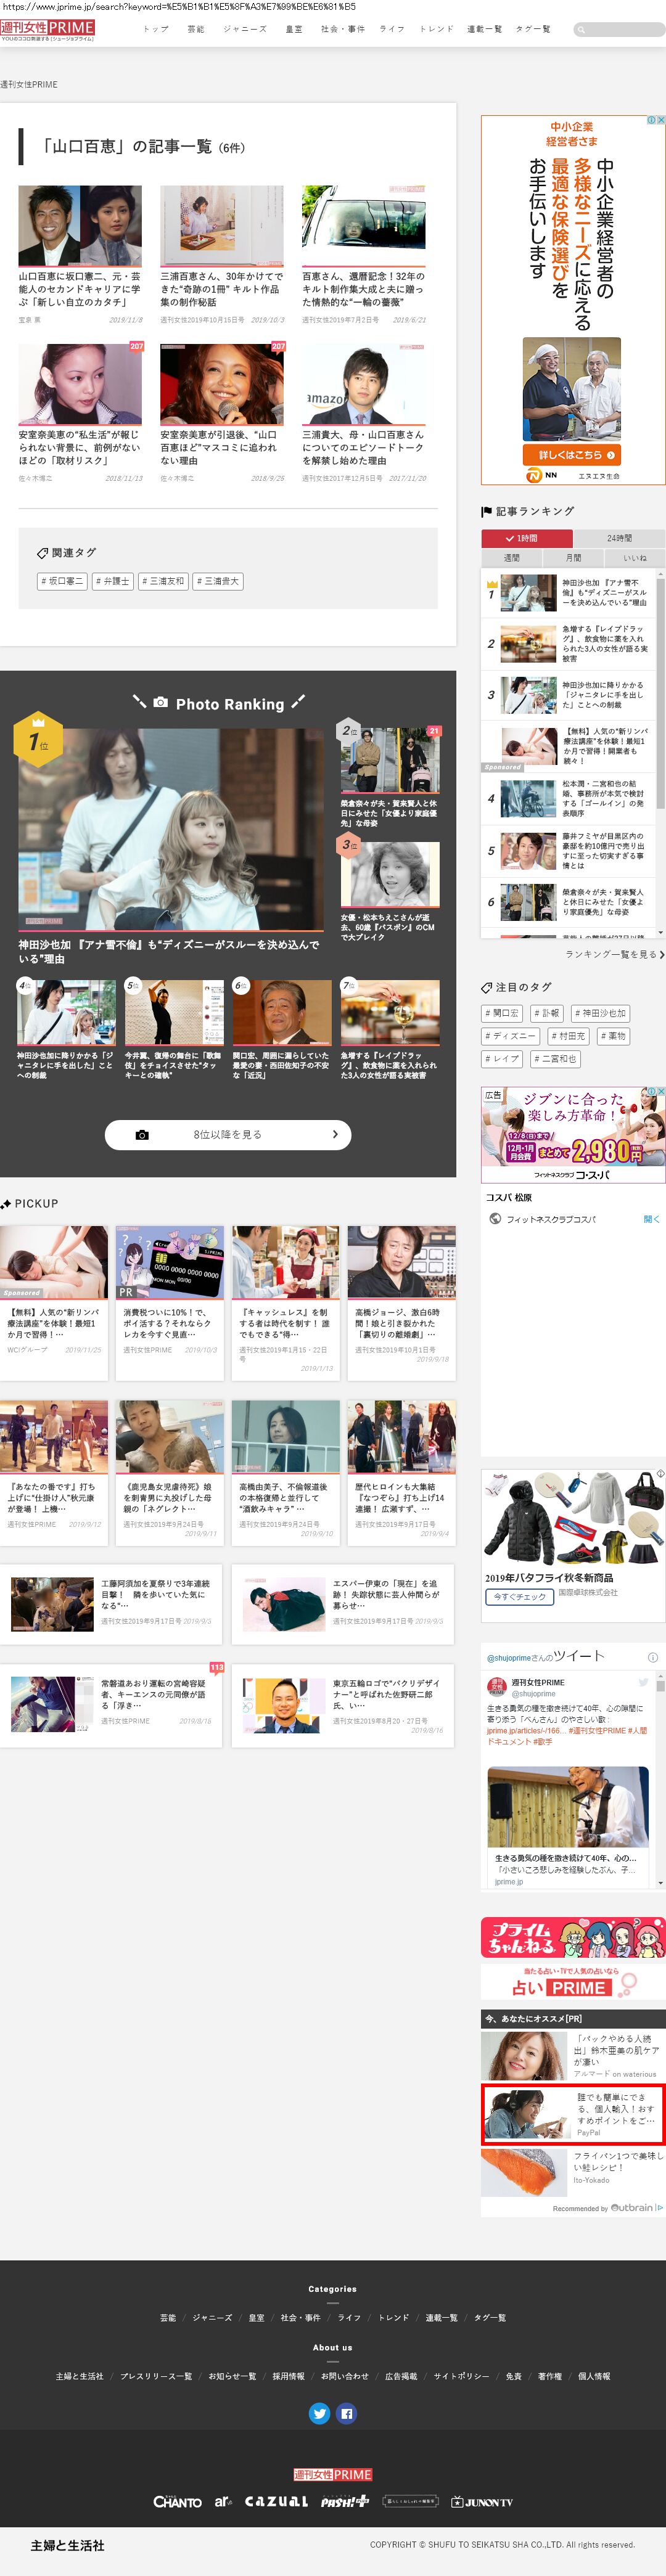Screen dimensions: 666x2576
Task: Click the CHANTO logo in the footer
Action: coord(177,2501)
